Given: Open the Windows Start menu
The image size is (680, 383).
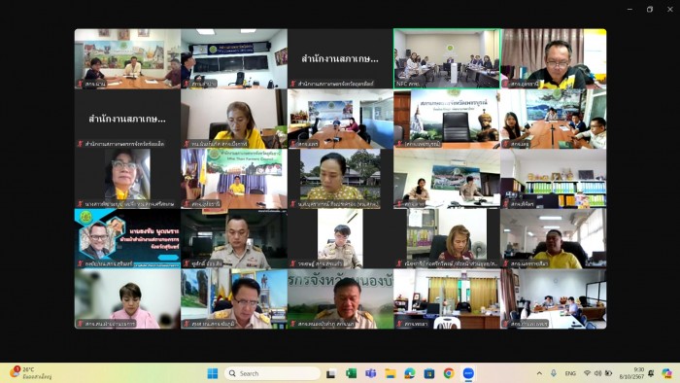Looking at the screenshot, I should 213,373.
